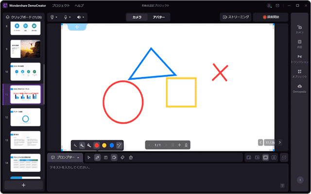Activate the pen drawing tool

pos(97,158)
